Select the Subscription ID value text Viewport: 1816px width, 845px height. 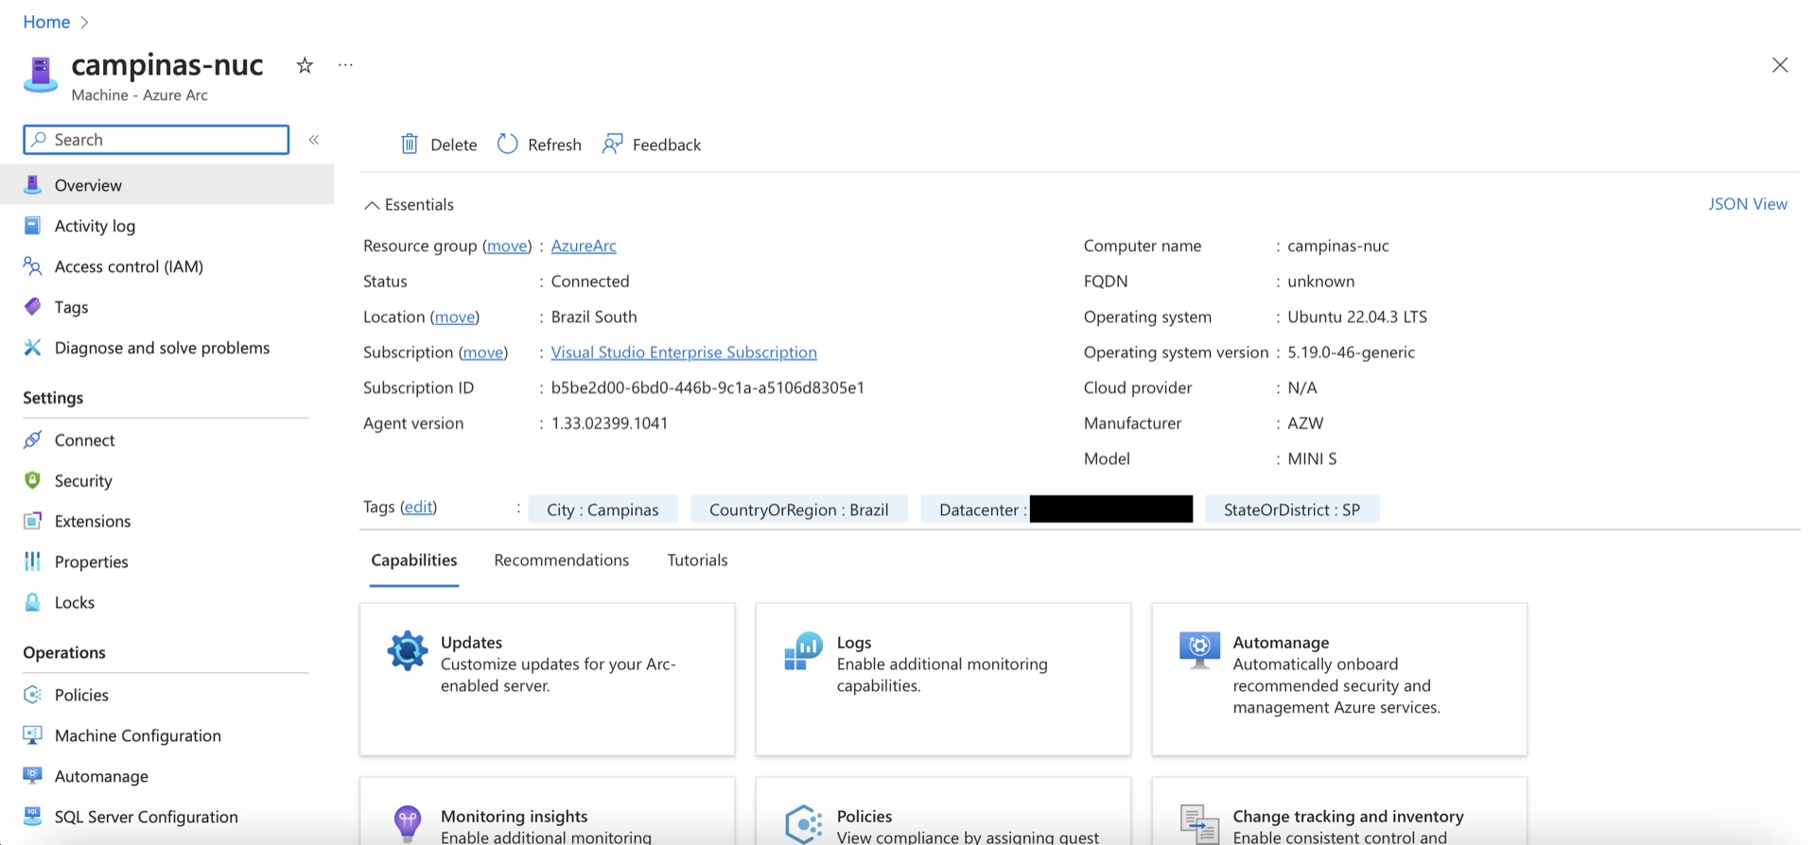point(707,388)
